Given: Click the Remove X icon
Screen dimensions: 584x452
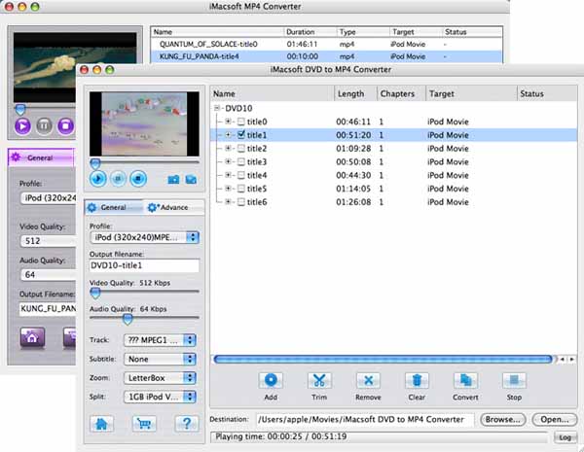Looking at the screenshot, I should (x=368, y=381).
